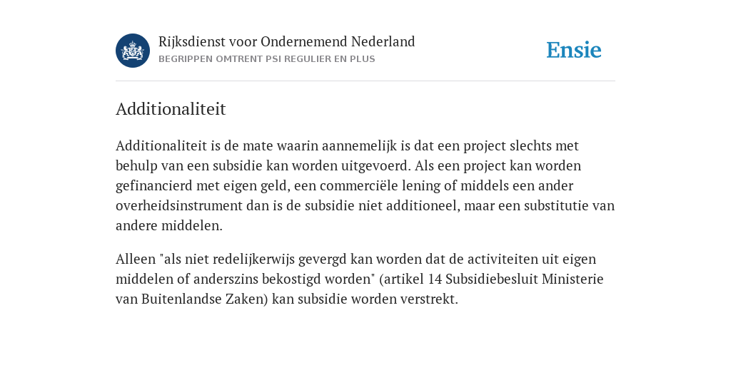Open the Rijksdienst voor Ondernemend Nederland author link
This screenshot has width=731, height=365.
tap(287, 42)
